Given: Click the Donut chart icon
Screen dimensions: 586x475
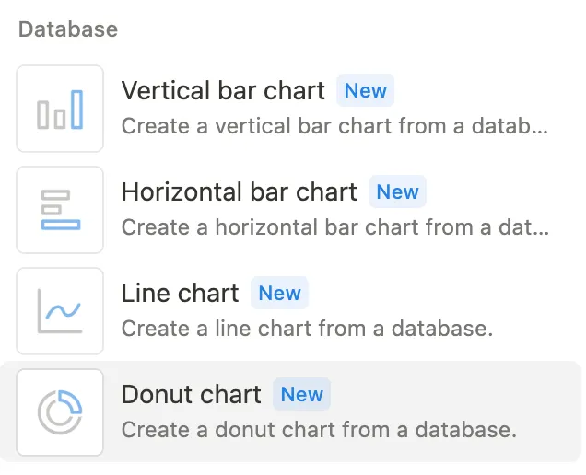Looking at the screenshot, I should (60, 412).
